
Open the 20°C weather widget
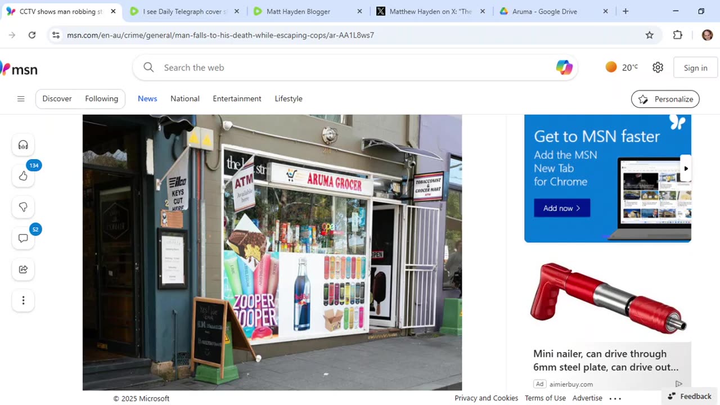pos(622,67)
